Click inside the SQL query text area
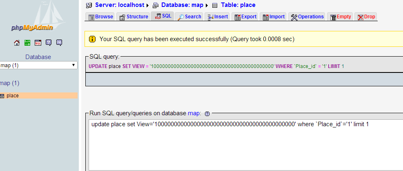 point(246,145)
